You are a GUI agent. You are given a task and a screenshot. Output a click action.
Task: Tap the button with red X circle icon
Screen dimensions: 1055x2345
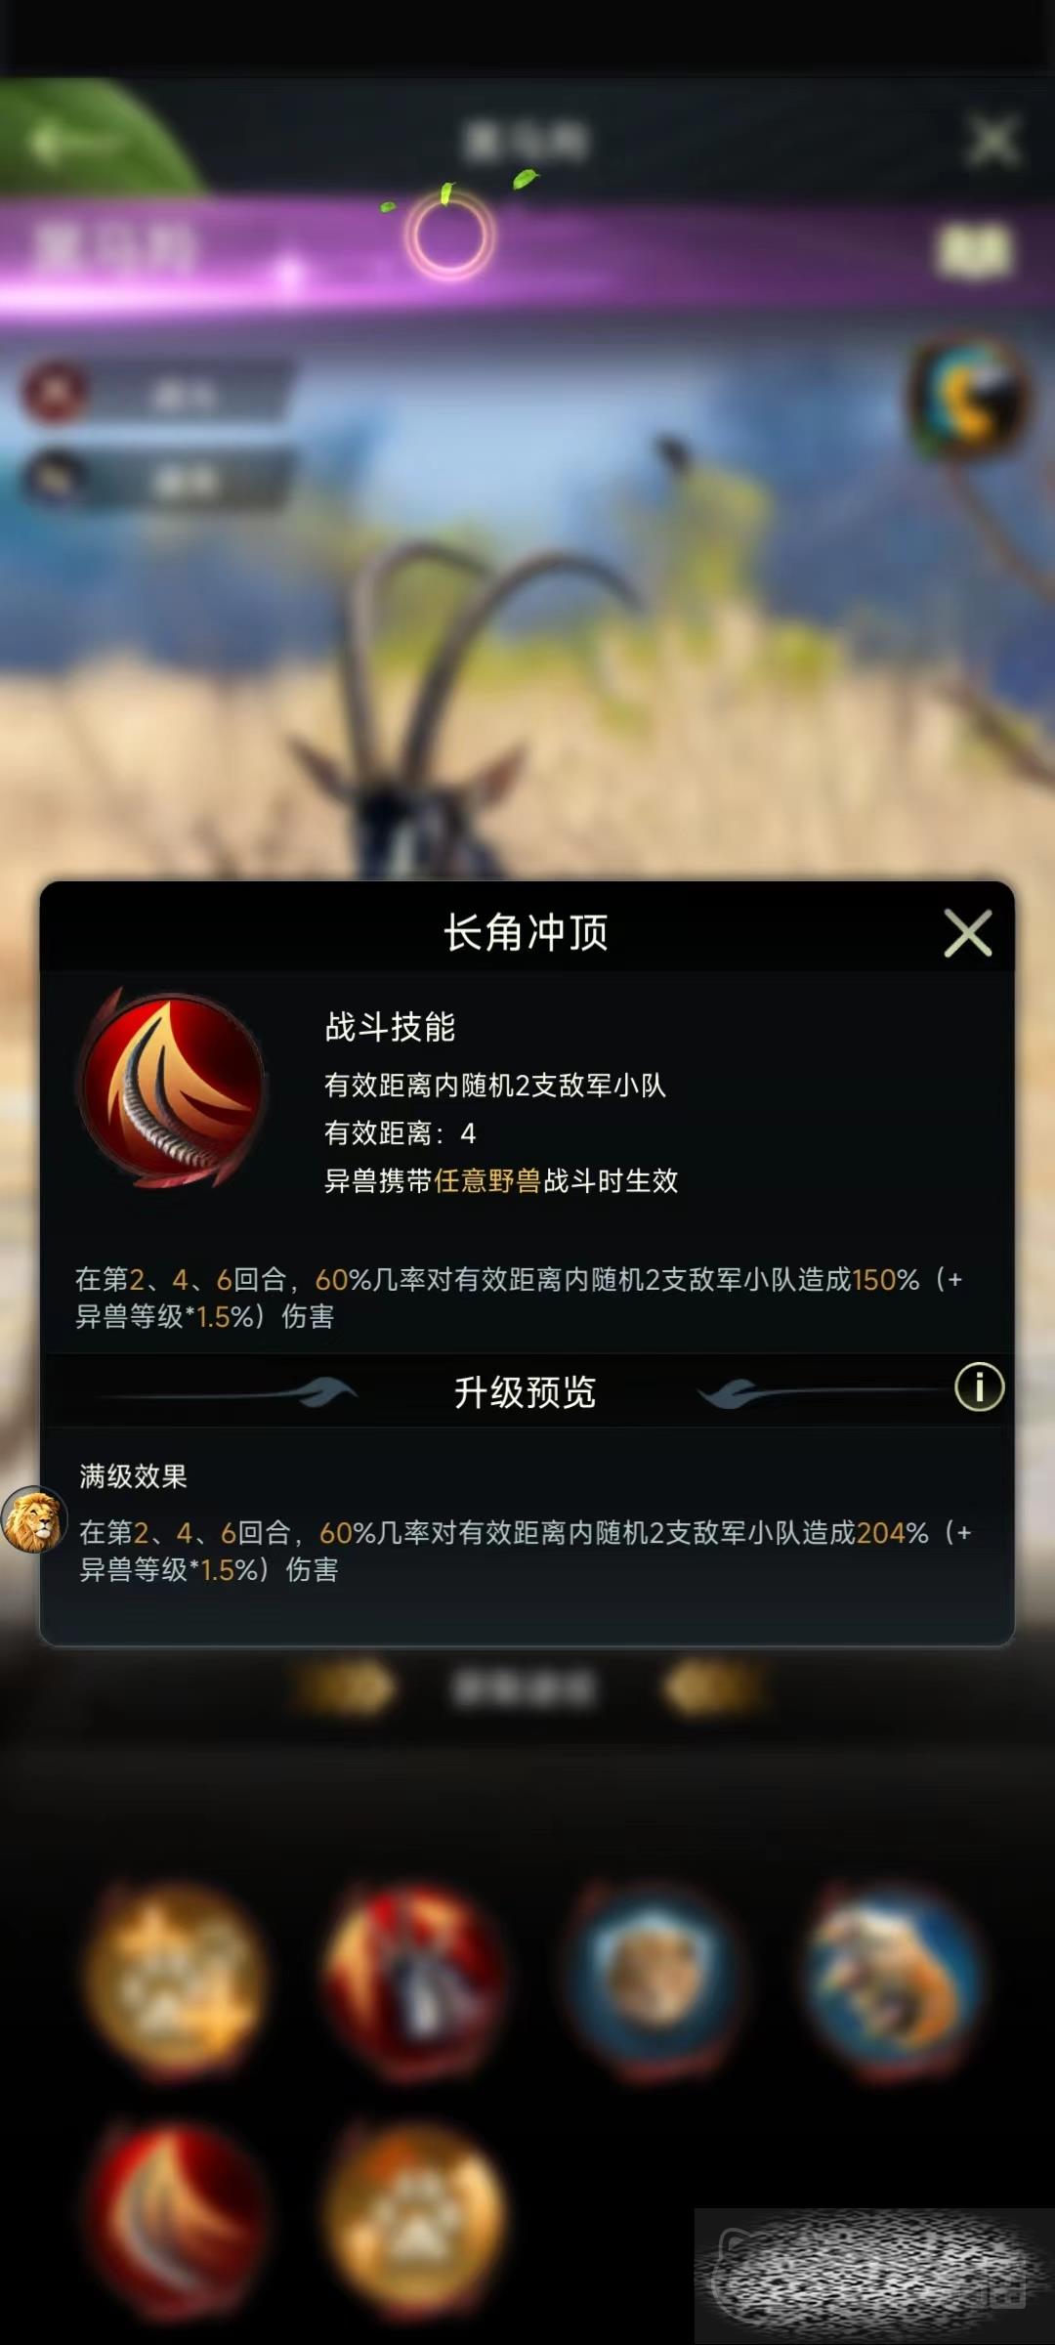[156, 393]
